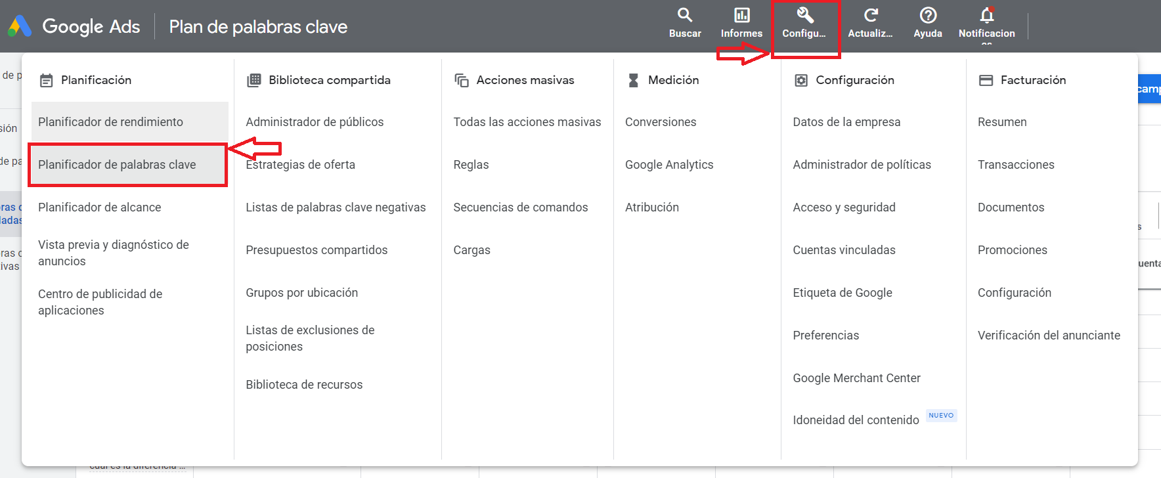Click the Configuración section icon
The width and height of the screenshot is (1161, 478).
tap(801, 80)
